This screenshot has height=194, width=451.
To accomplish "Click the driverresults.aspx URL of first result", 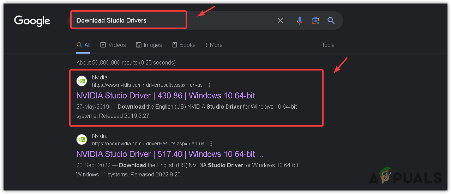I will coord(148,85).
